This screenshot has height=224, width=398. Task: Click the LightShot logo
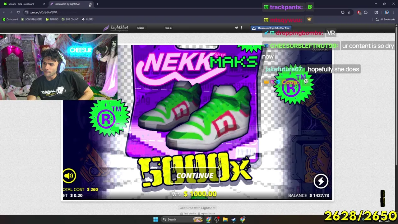pyautogui.click(x=115, y=28)
